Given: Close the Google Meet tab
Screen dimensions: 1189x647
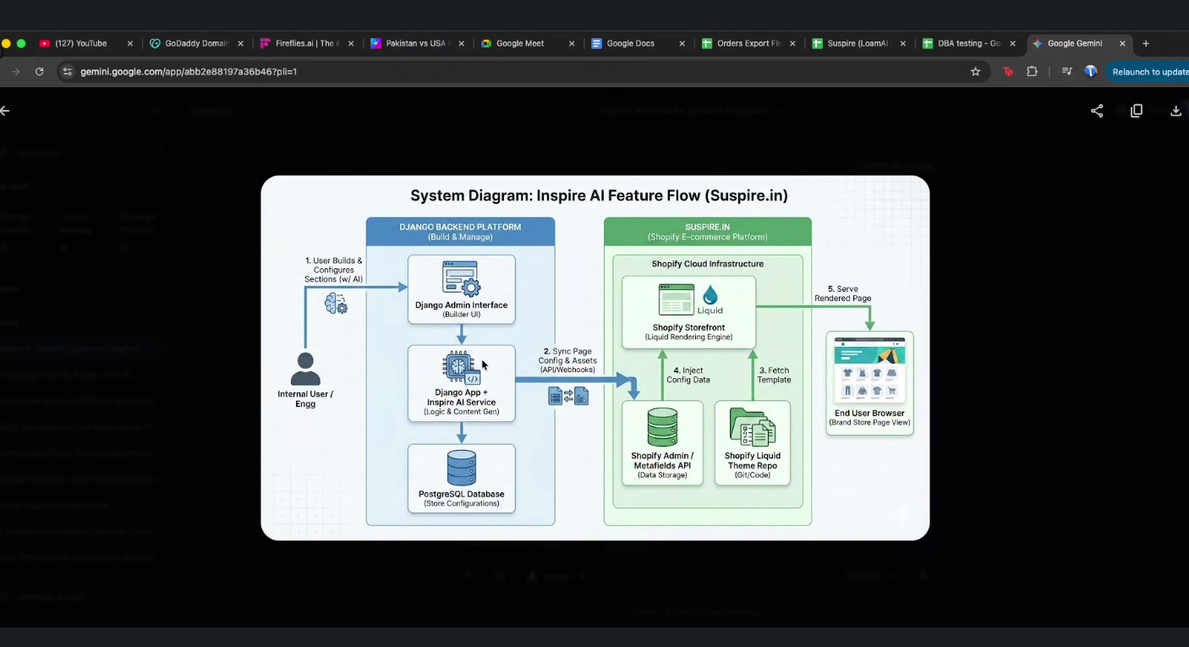Looking at the screenshot, I should click(x=572, y=43).
